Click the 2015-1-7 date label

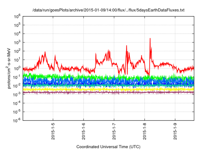114,131
